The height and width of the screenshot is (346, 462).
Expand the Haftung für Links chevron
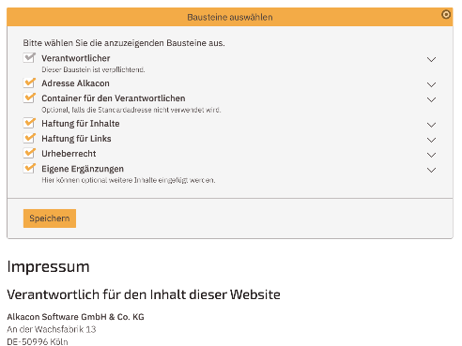(x=431, y=140)
